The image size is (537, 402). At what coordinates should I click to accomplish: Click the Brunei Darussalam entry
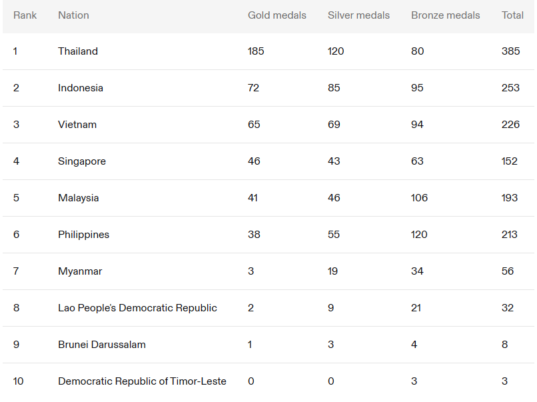(102, 345)
